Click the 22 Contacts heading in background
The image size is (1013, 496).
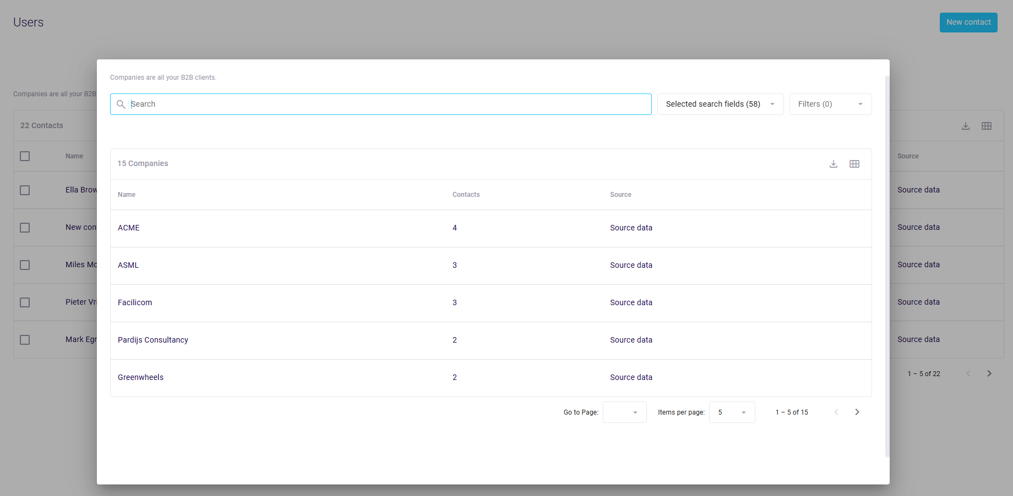pyautogui.click(x=42, y=125)
